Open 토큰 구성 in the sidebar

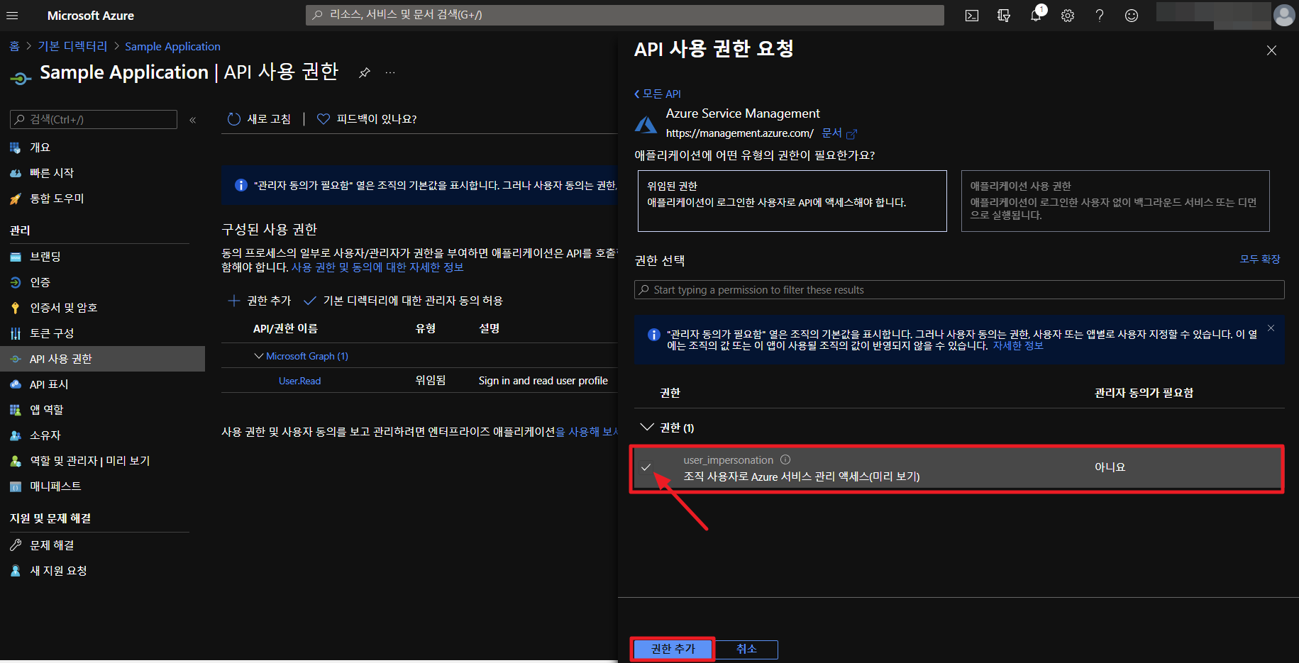click(52, 333)
